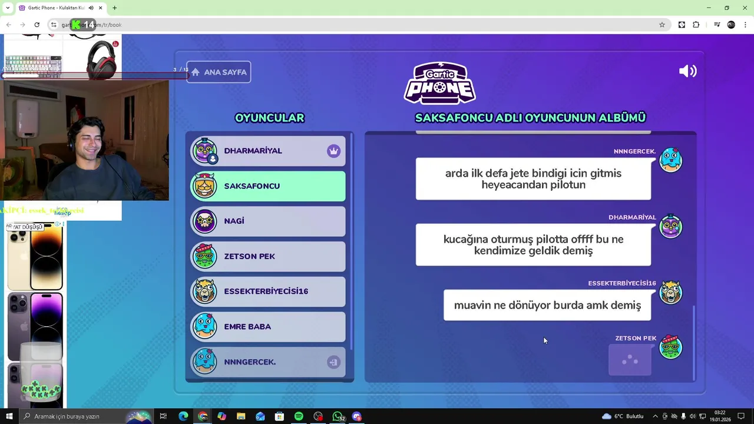Open ZETSON PEK player's album
The image size is (754, 424).
268,256
